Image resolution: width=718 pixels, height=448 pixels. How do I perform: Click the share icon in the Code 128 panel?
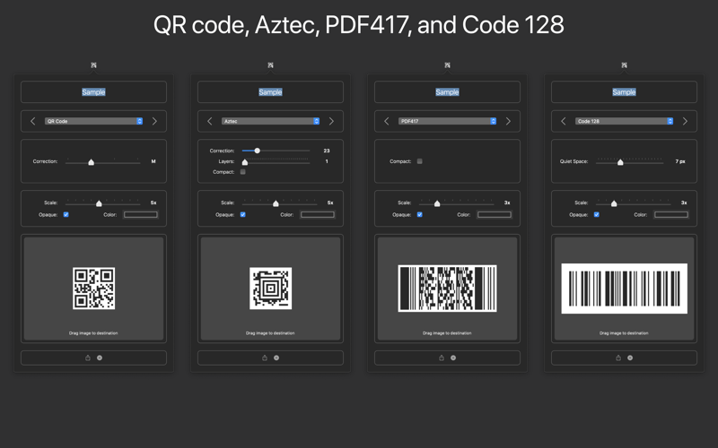click(617, 358)
